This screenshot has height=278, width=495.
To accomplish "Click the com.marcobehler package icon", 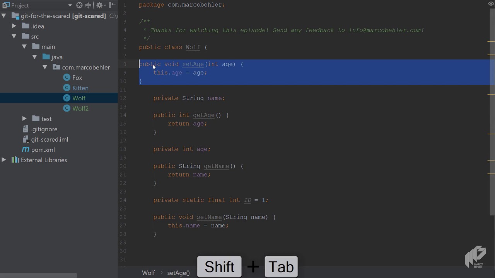I will pyautogui.click(x=56, y=67).
